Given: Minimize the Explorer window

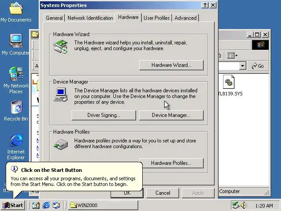Looking at the screenshot, I should (x=250, y=34).
